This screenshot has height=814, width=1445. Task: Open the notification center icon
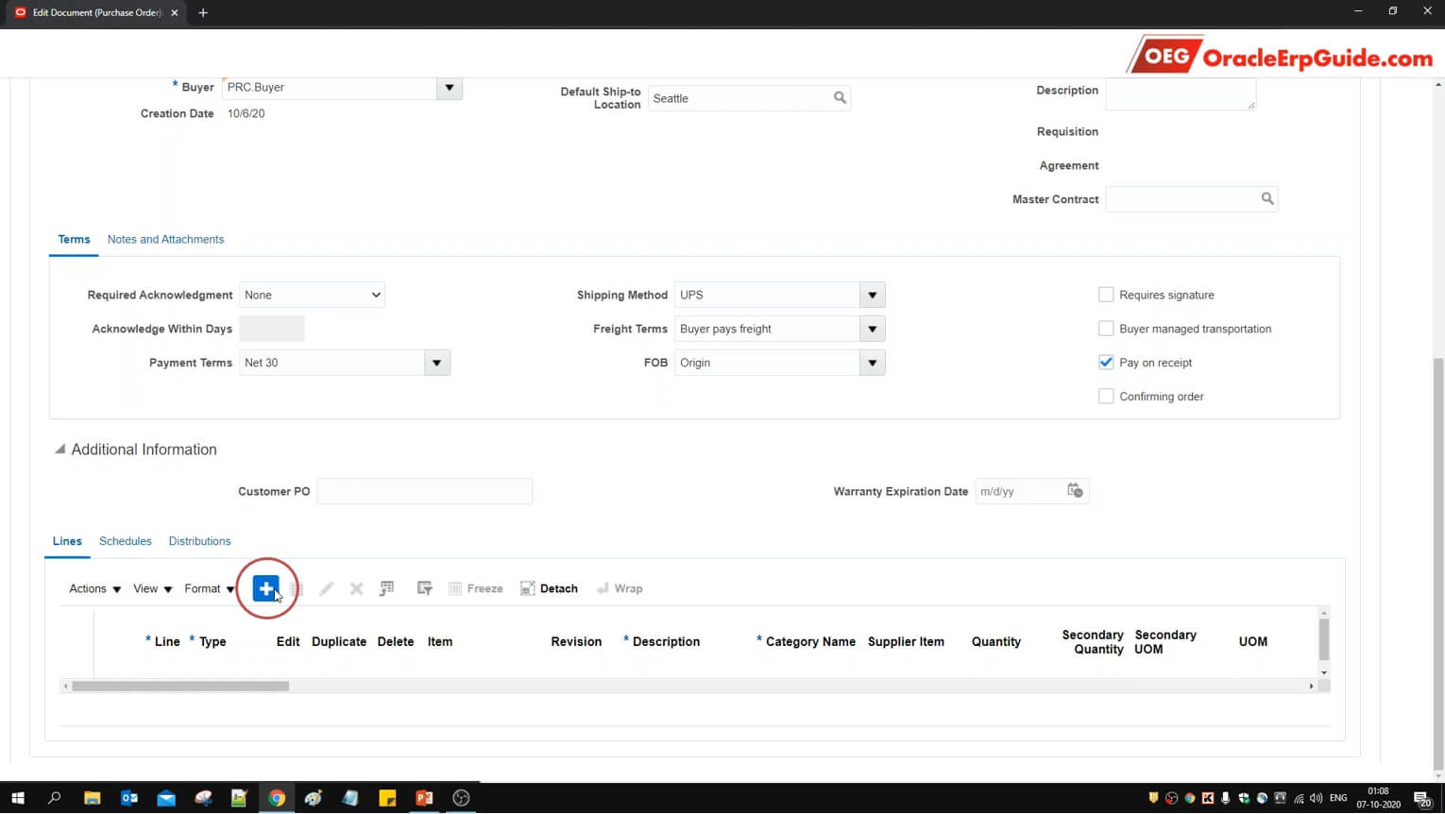point(1422,799)
